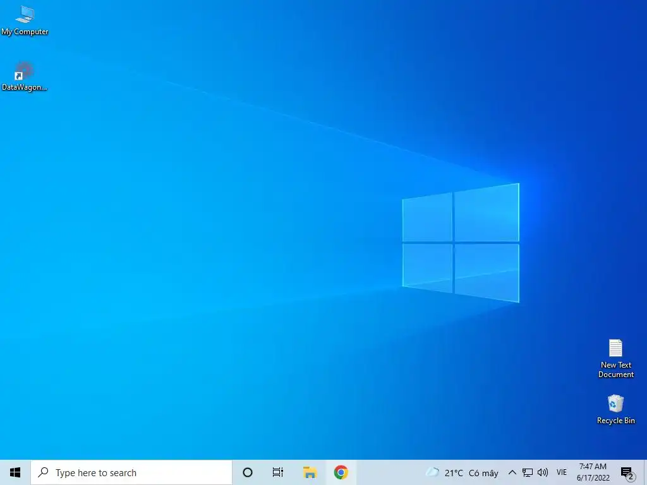Click the 'Có mây' weather text
Image resolution: width=647 pixels, height=485 pixels.
tap(483, 473)
